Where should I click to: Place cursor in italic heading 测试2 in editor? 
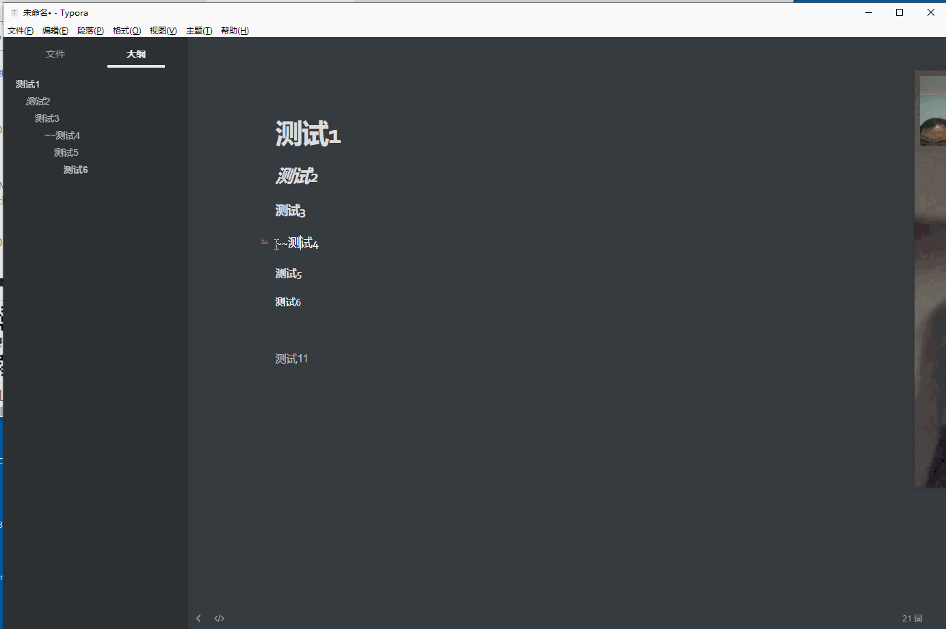[297, 176]
